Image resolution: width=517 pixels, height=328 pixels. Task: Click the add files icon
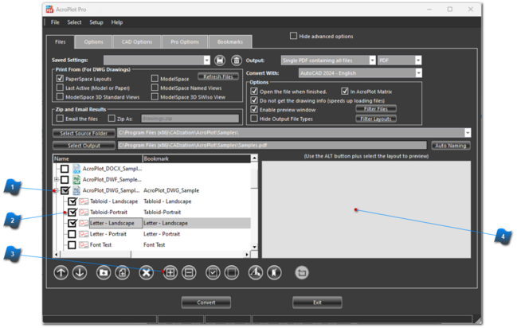pyautogui.click(x=123, y=273)
